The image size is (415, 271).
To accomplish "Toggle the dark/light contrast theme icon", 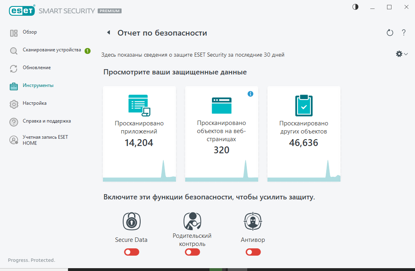I will (x=355, y=7).
